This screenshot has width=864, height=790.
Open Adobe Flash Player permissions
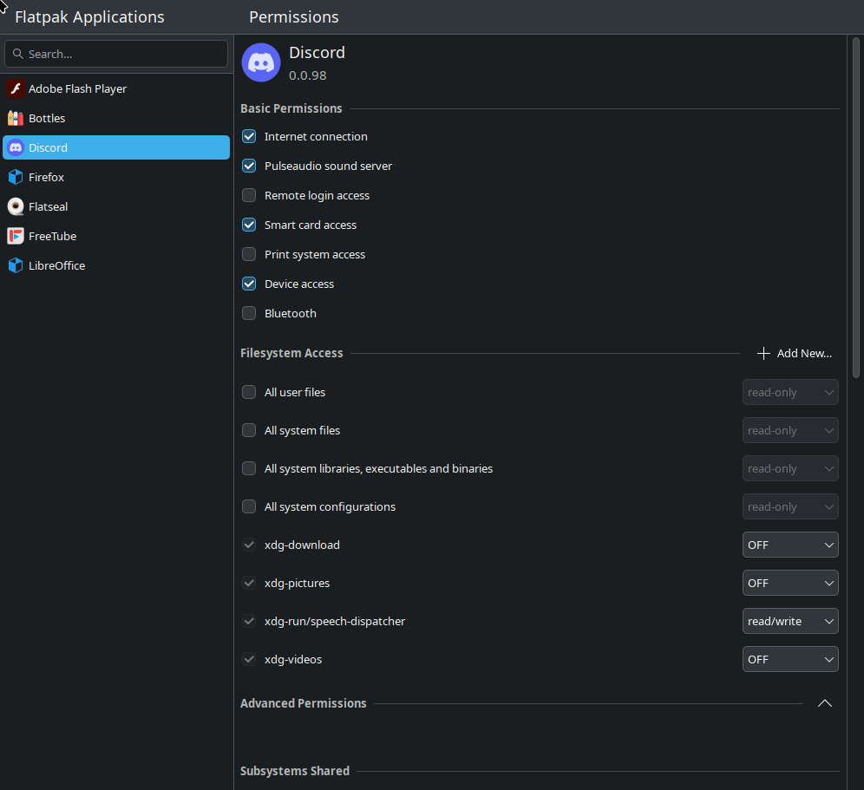tap(116, 88)
